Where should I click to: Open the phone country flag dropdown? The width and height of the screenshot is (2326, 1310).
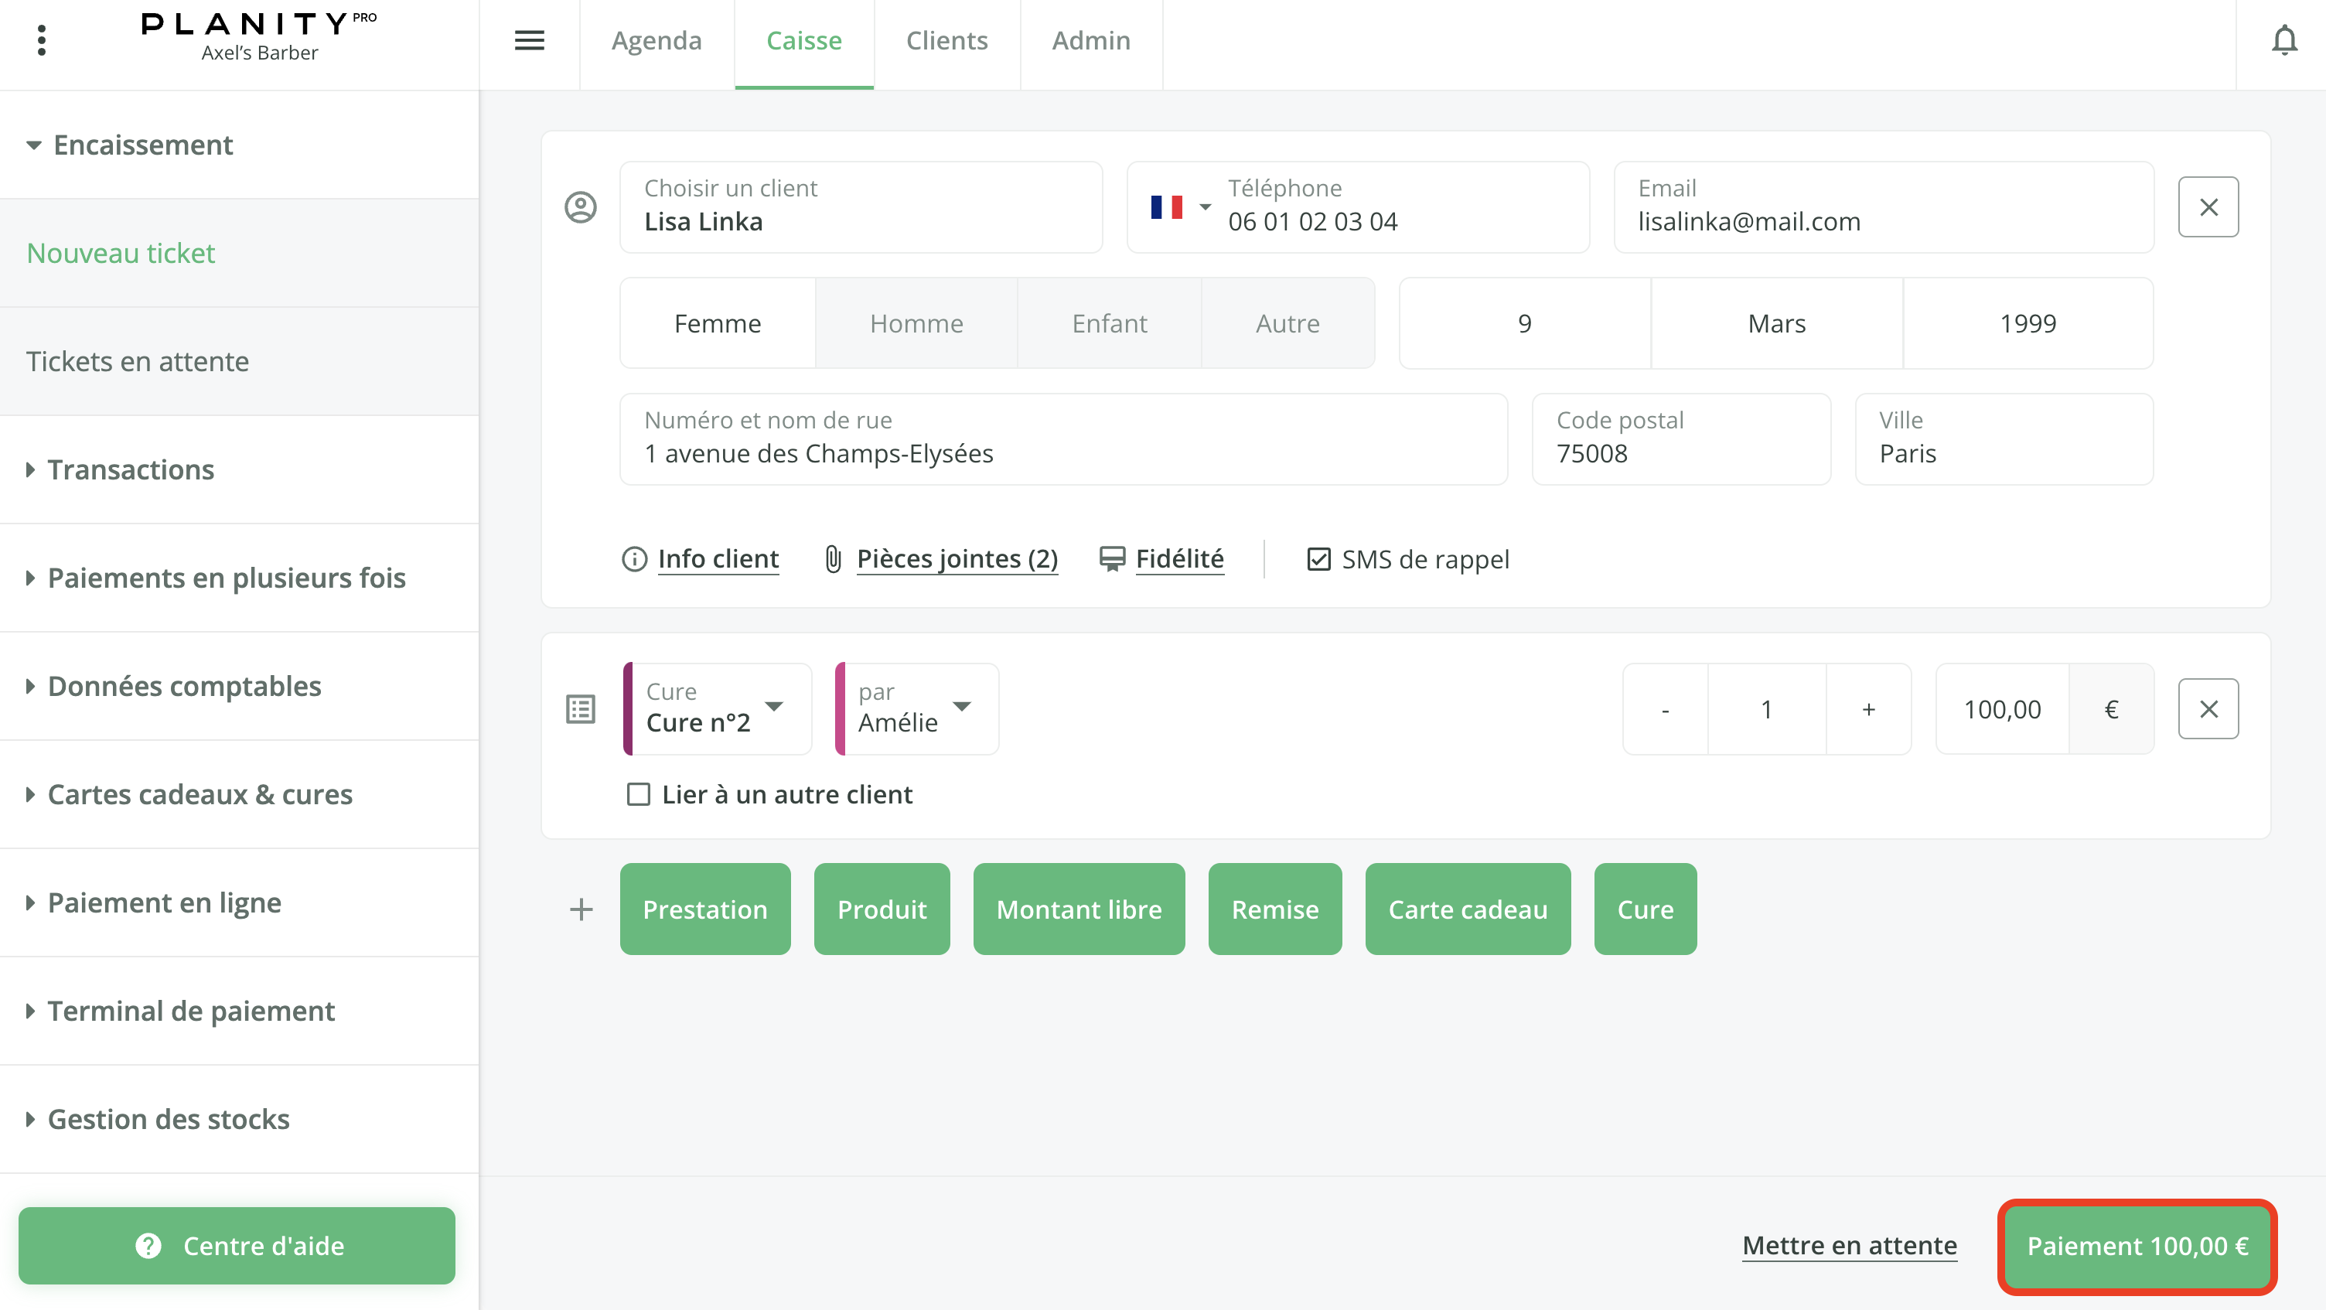(x=1179, y=208)
